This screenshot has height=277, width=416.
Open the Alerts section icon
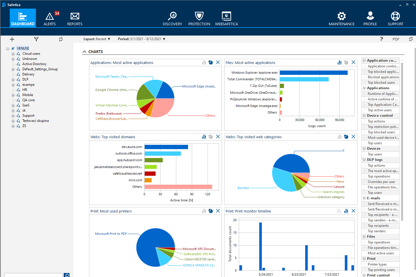coord(50,16)
